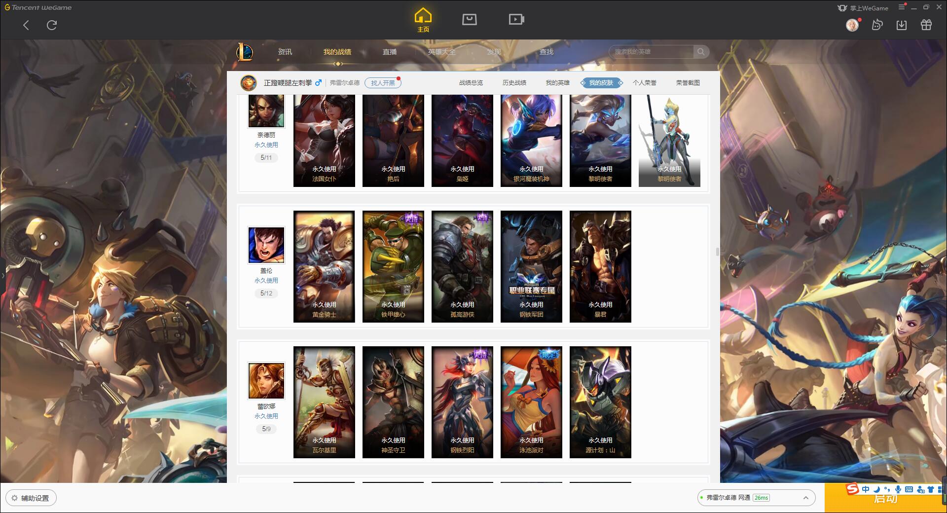Viewport: 947px width, 513px height.
Task: Open the 孤高游侠 skin card
Action: pos(462,267)
